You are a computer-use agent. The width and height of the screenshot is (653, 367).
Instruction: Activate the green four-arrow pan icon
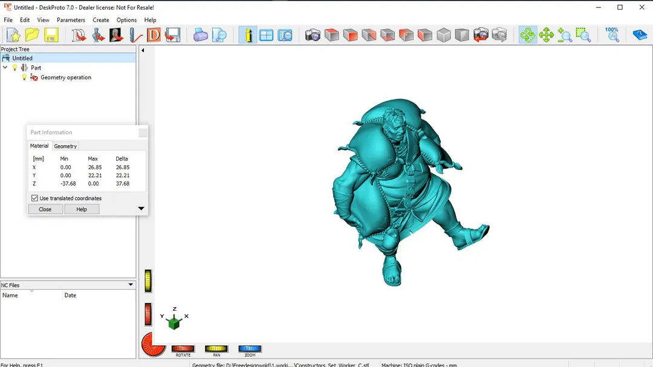pyautogui.click(x=546, y=36)
